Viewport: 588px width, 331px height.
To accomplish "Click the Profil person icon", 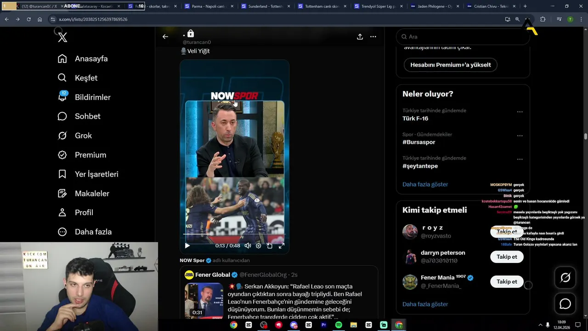I will tap(62, 212).
